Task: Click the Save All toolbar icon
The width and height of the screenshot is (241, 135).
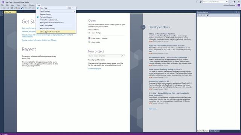Action: click(22, 8)
